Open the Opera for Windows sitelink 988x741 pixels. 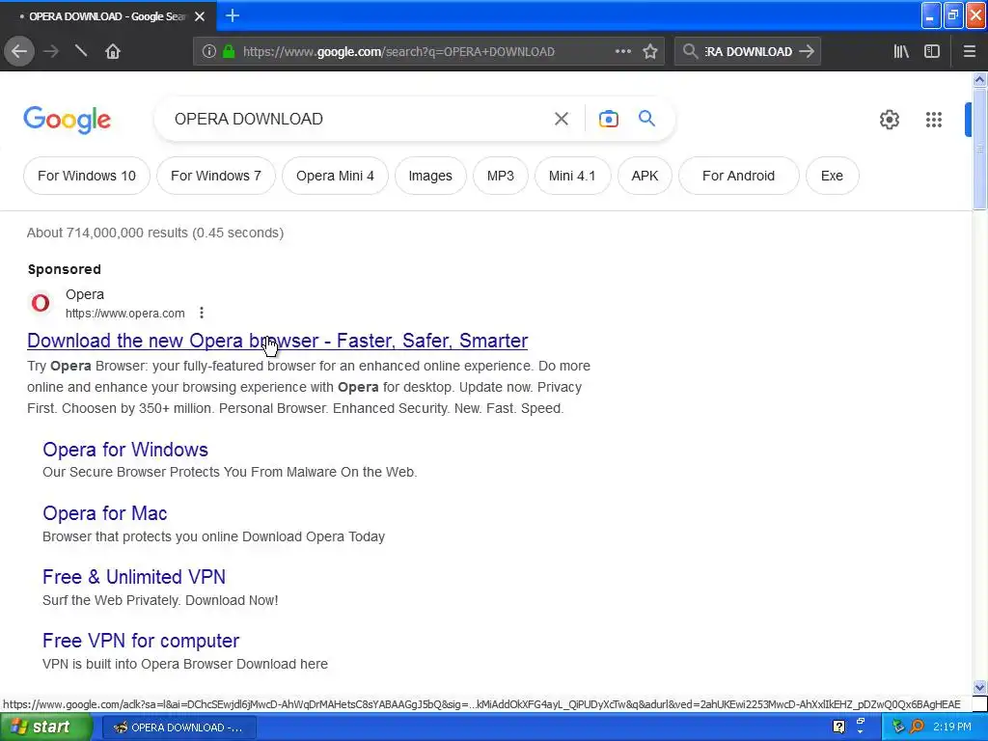pos(125,450)
